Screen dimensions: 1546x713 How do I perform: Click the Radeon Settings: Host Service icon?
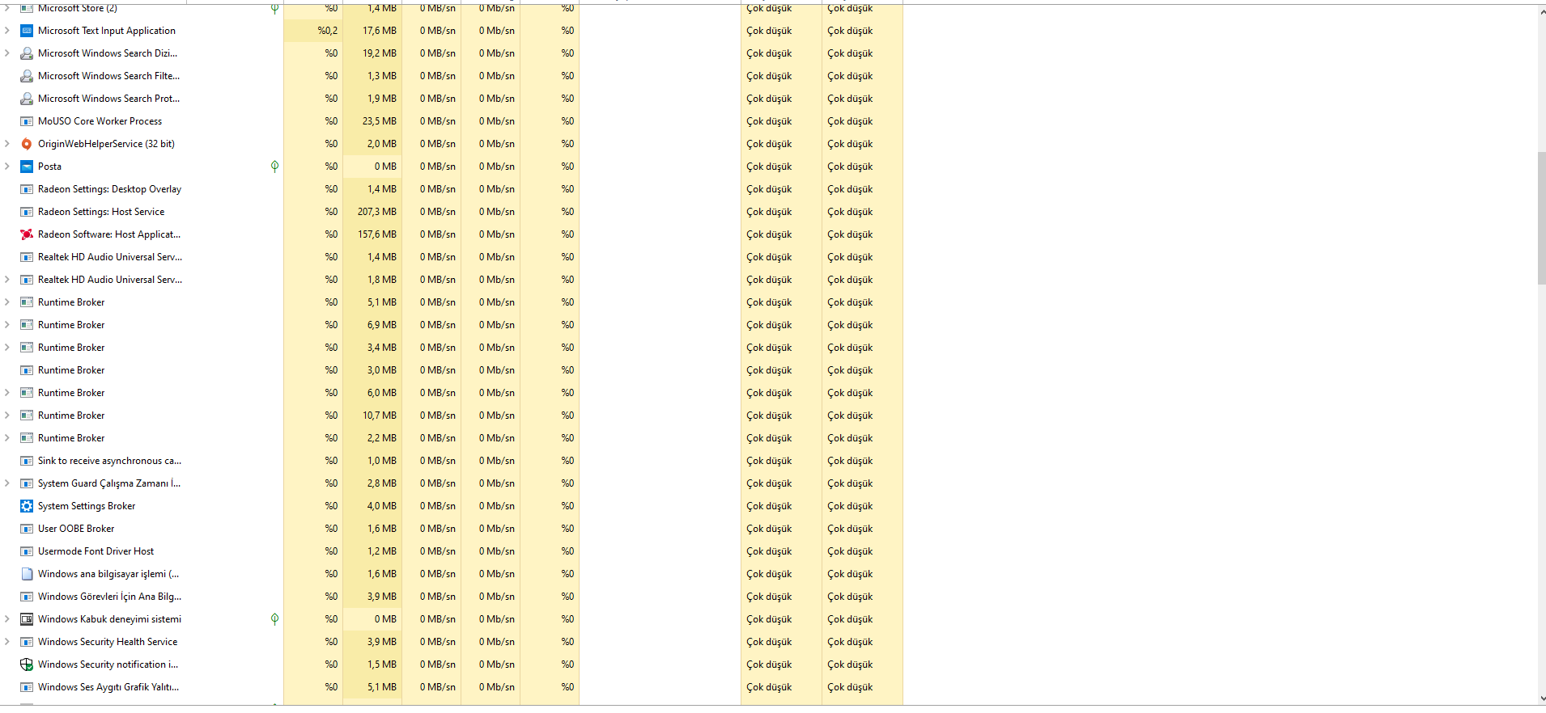(27, 212)
